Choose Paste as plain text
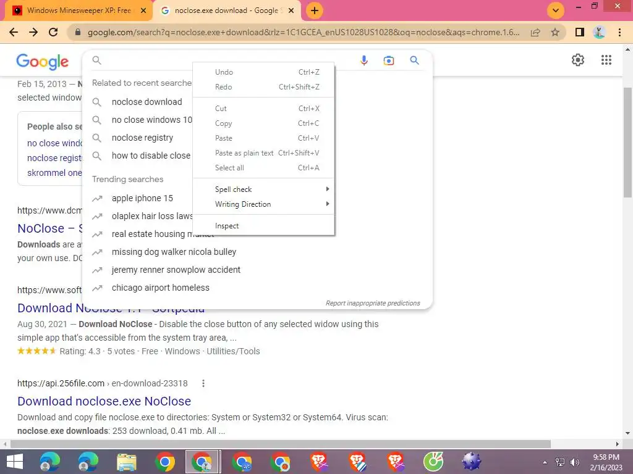633x474 pixels. 263,153
